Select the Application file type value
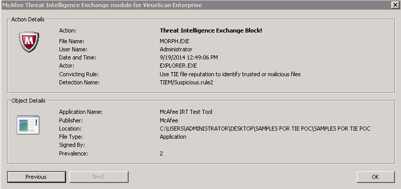This screenshot has width=401, height=189. click(x=173, y=137)
